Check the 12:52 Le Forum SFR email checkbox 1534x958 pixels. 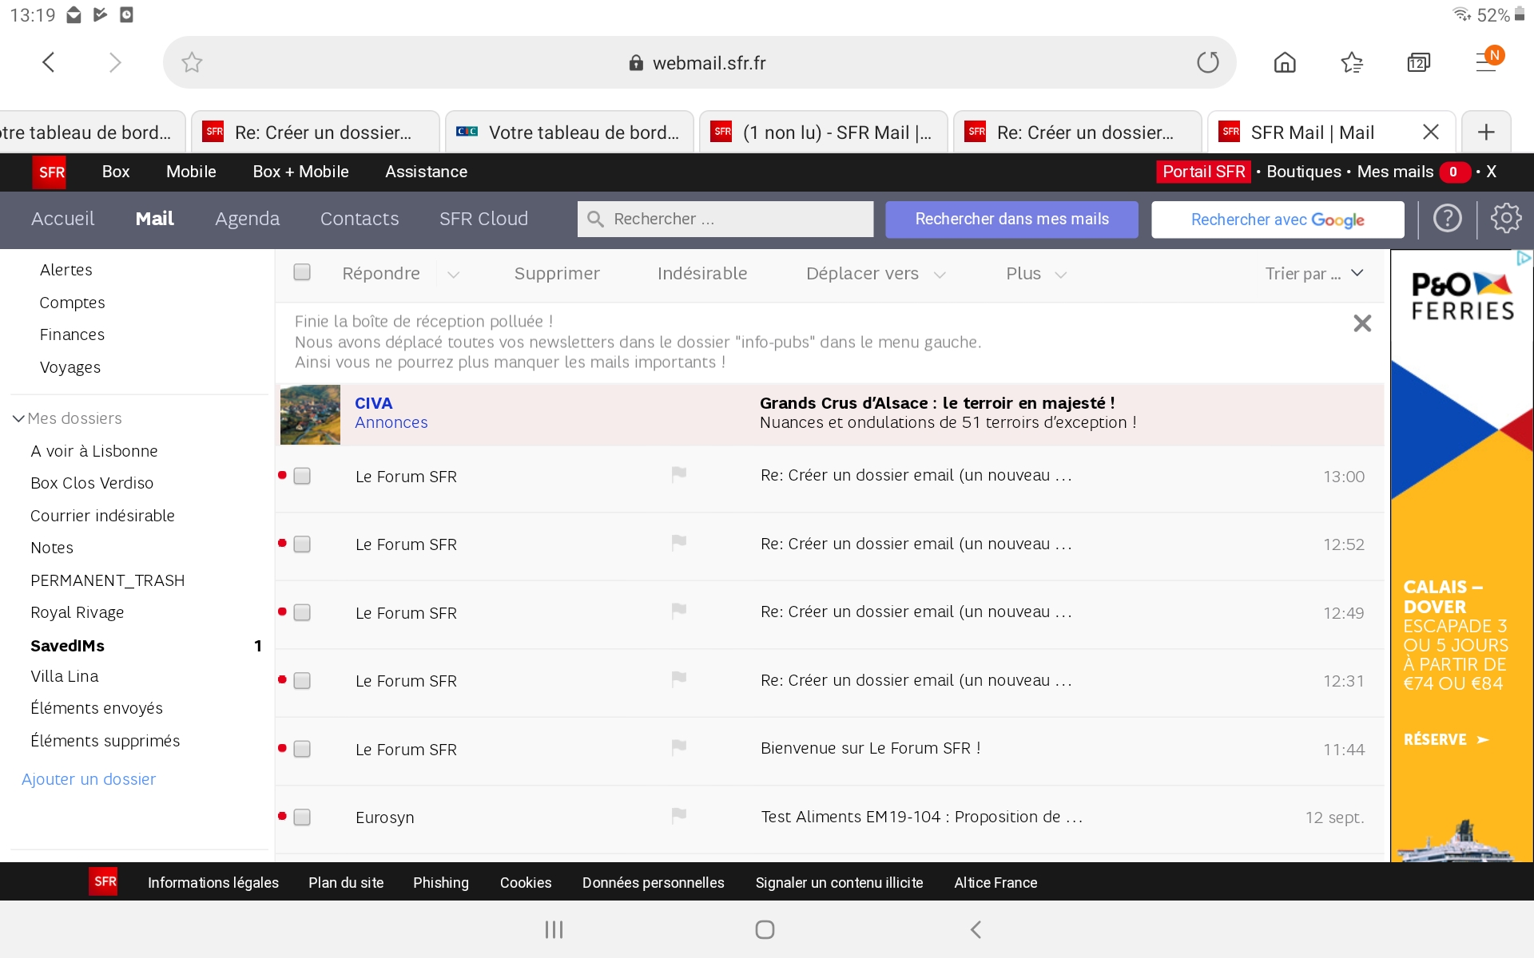301,544
